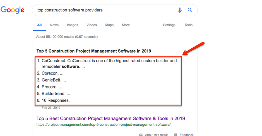Screen dimensions: 262x136
Task: Expand the More search categories menu
Action: tap(126, 25)
